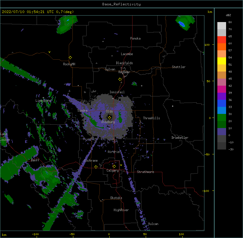
Task: Click the HighRiver city label
Action: [121, 210]
